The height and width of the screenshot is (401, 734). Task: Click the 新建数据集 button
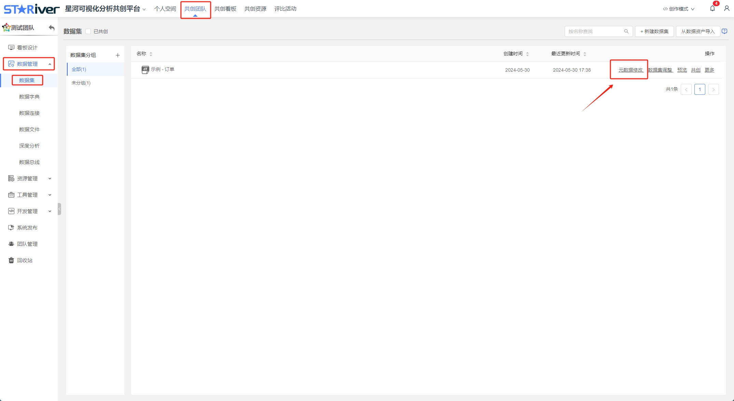tap(654, 31)
